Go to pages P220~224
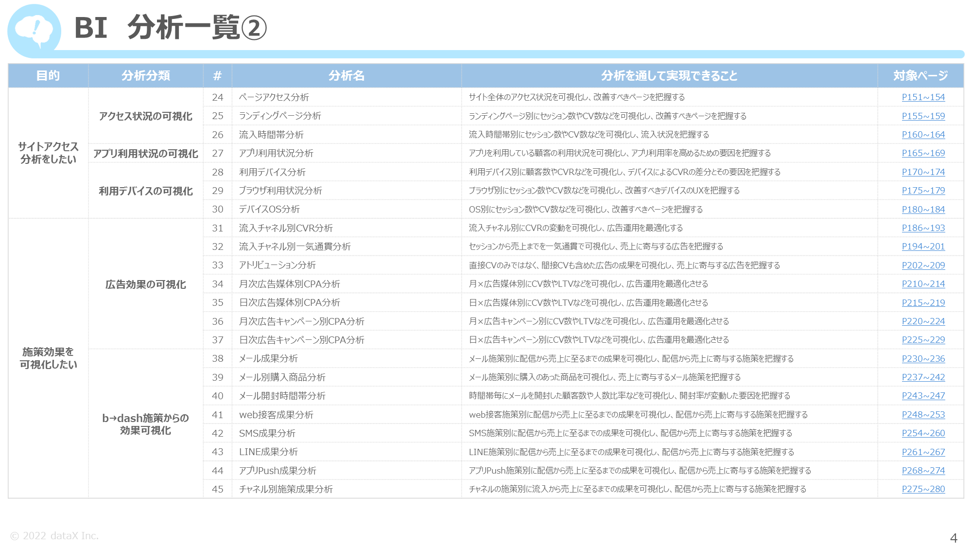 (923, 321)
